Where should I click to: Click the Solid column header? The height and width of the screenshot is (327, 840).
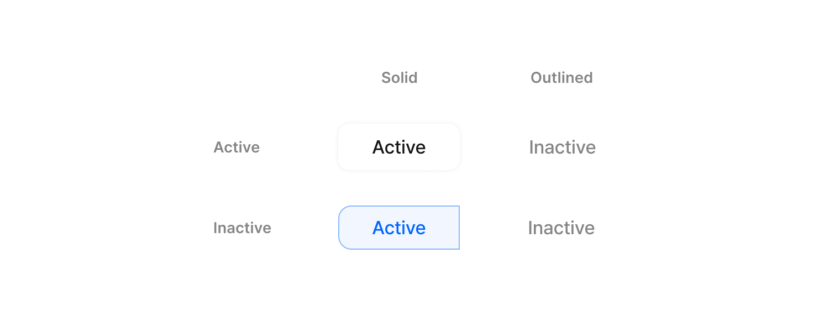(399, 77)
